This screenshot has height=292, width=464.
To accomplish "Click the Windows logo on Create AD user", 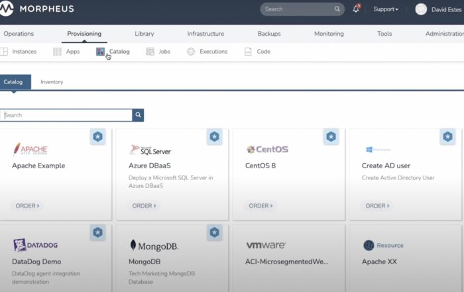I will point(378,150).
